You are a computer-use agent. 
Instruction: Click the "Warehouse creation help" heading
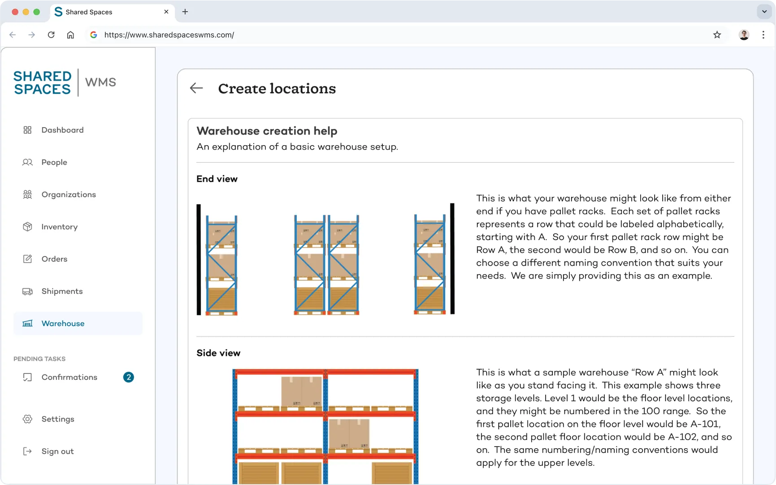tap(267, 131)
